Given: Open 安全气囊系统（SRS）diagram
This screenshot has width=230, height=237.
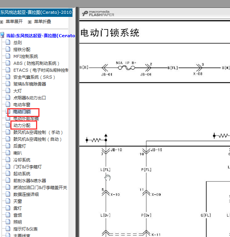Looking at the screenshot, I should pos(34,77).
